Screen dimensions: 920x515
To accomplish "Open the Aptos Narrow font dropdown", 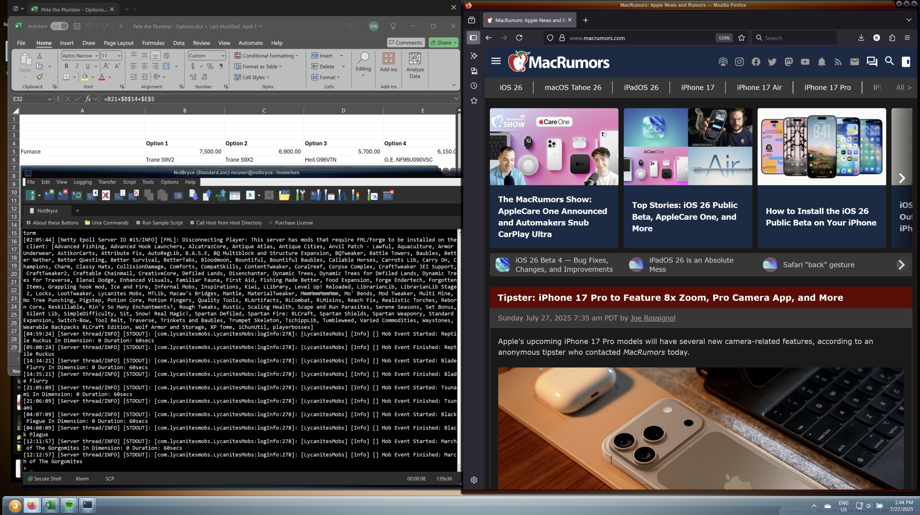I will [97, 56].
